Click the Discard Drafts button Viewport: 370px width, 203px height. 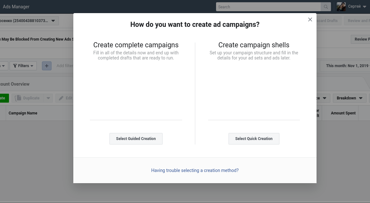pos(327,21)
